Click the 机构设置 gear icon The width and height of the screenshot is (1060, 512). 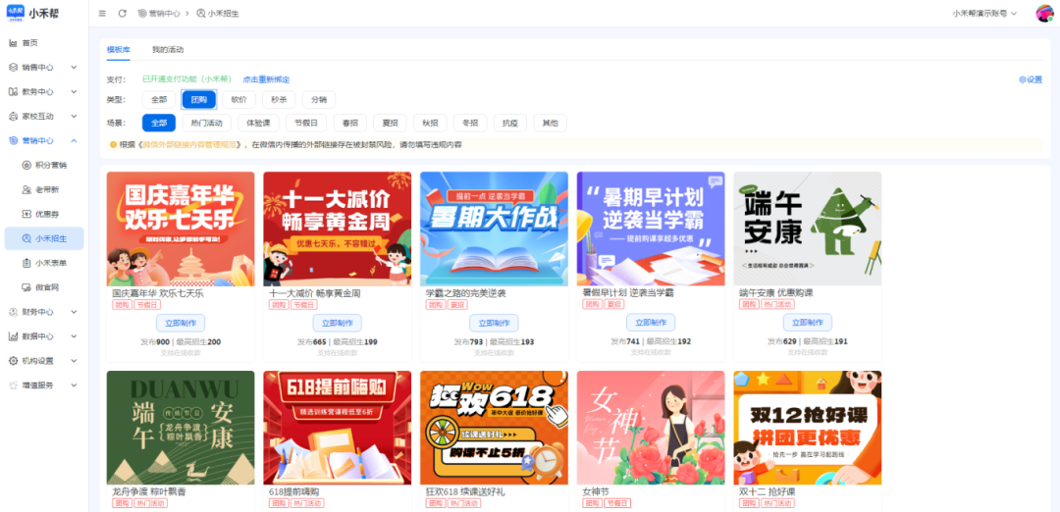13,361
